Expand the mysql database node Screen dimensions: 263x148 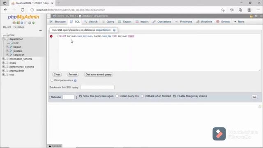[3, 63]
